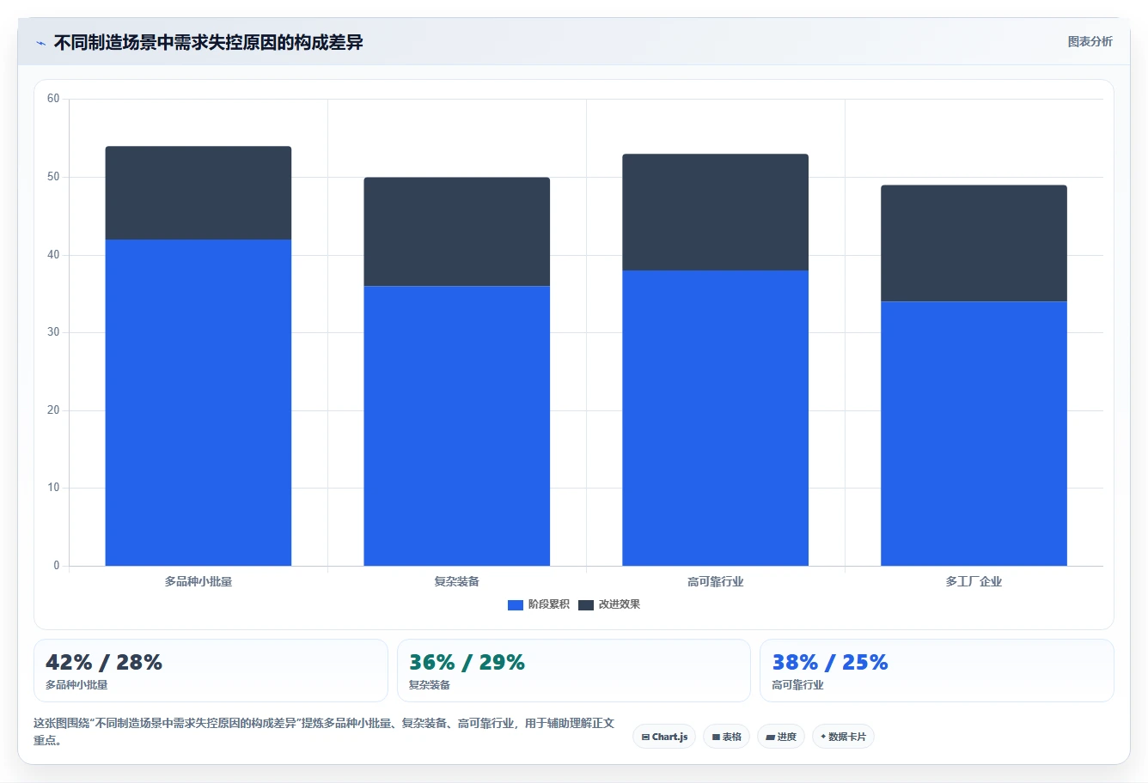Click the 38% / 25% data card value
Screen dimensions: 1148x783
(x=830, y=662)
